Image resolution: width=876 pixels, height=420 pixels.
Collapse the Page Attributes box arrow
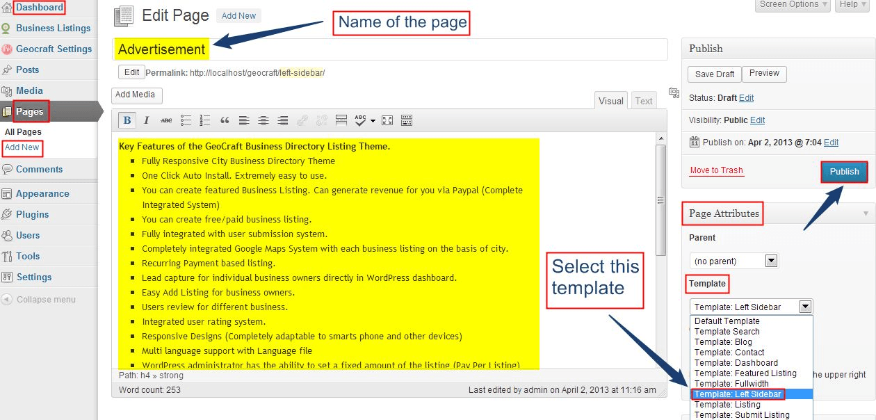tap(866, 213)
